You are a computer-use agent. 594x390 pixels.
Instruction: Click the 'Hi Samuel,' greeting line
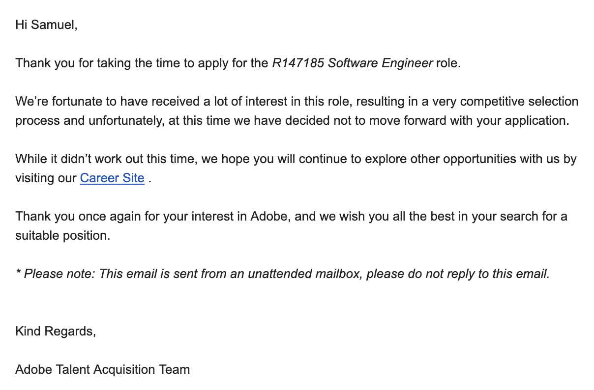46,25
